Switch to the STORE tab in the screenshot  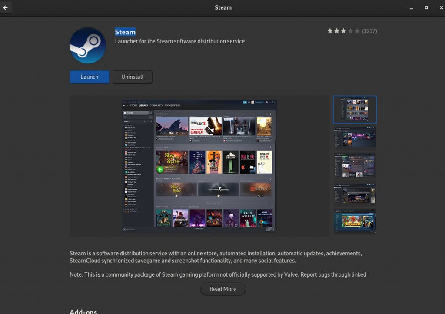tap(133, 105)
